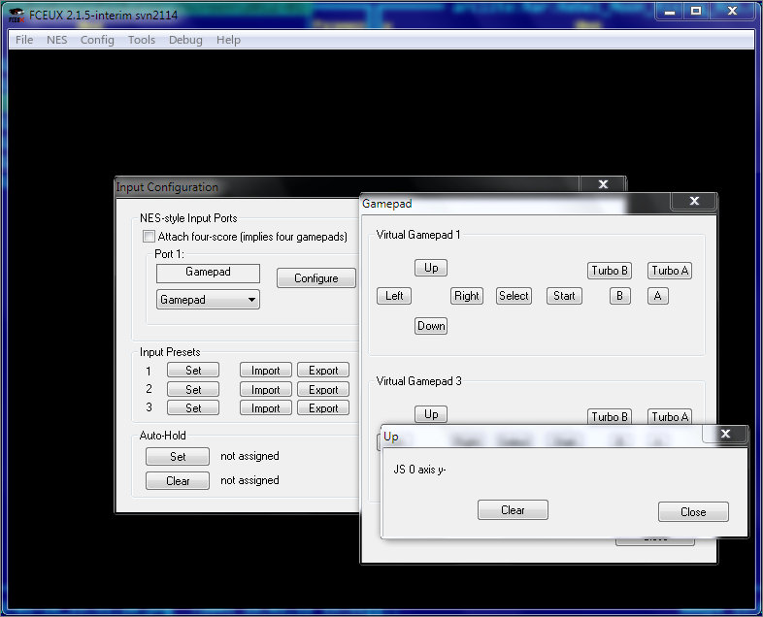Click the Auto-Hold Clear button
The image size is (763, 617).
[x=178, y=481]
